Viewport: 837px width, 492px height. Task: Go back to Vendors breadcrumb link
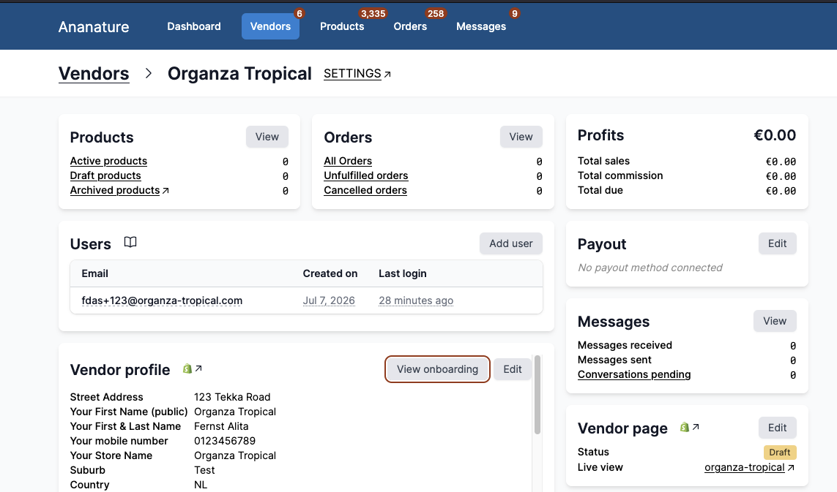[x=94, y=74]
